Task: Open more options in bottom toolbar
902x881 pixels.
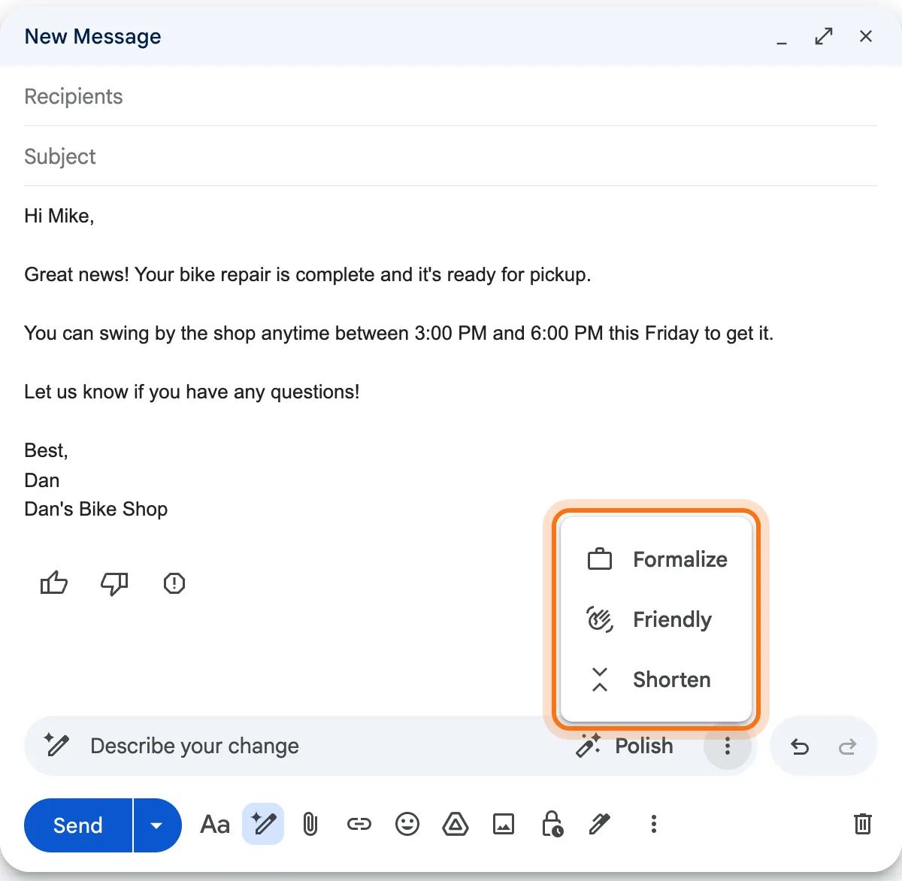Action: tap(654, 825)
